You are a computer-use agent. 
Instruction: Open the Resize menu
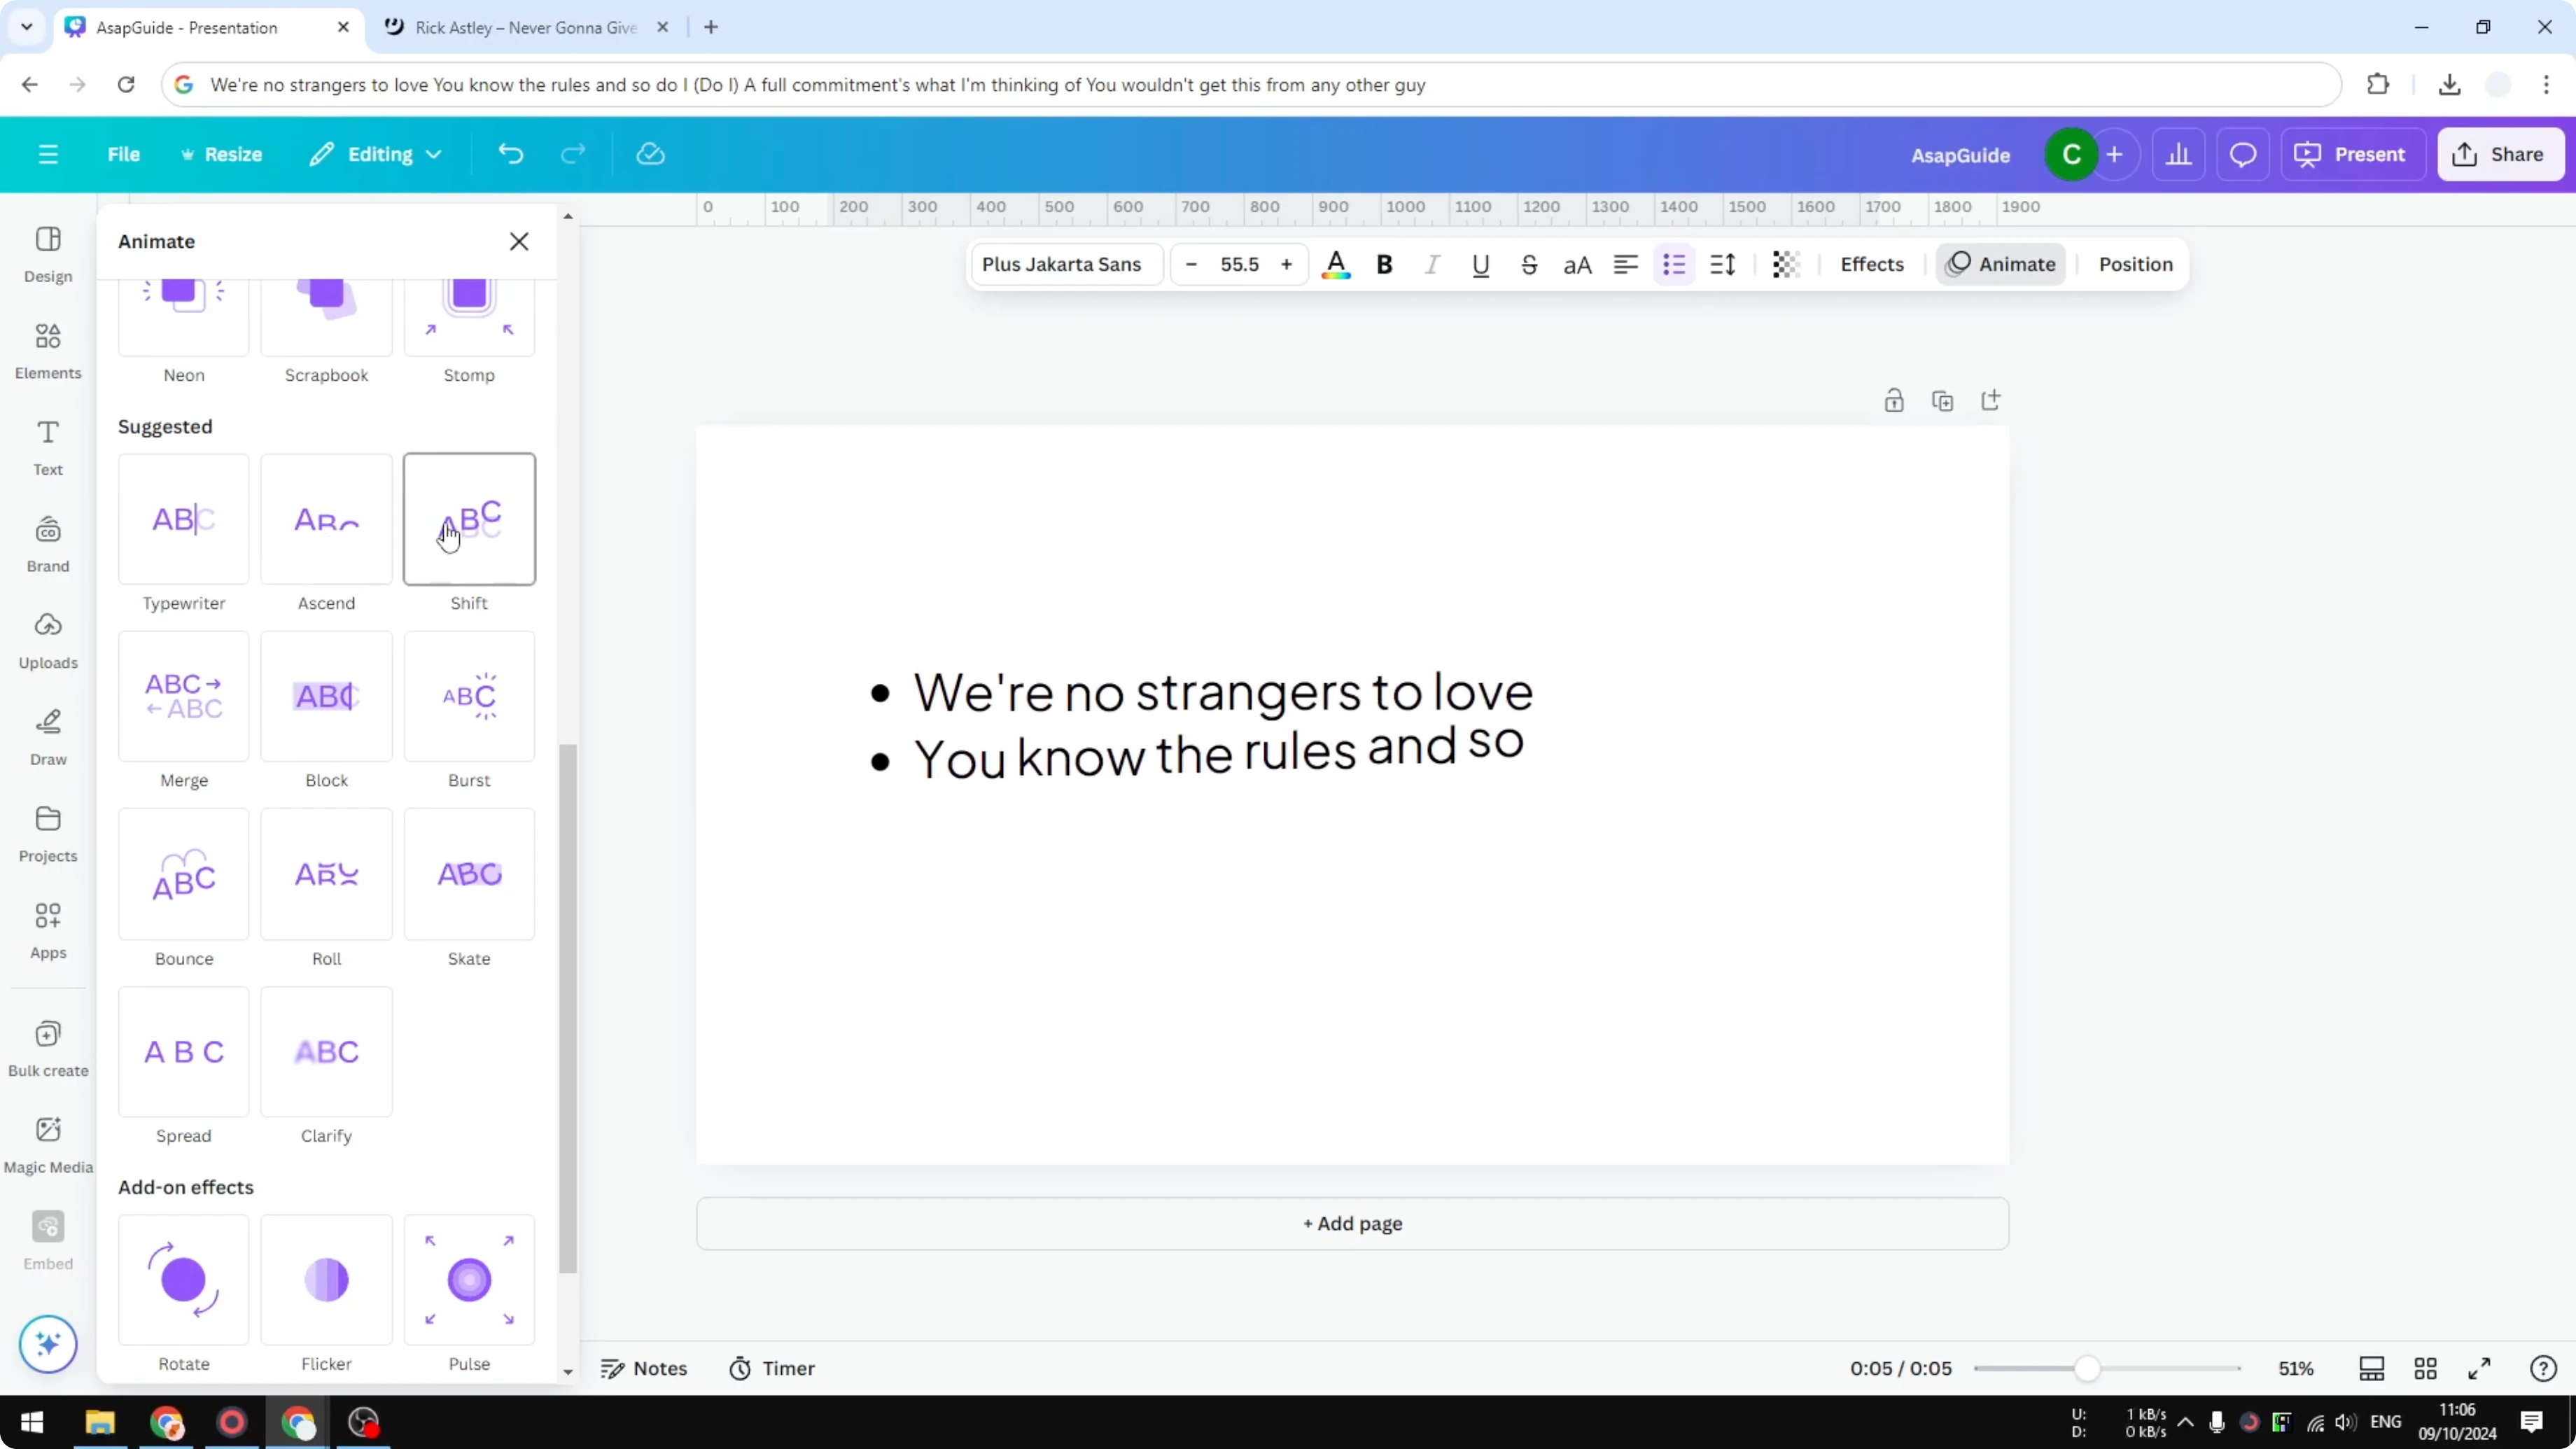point(221,154)
